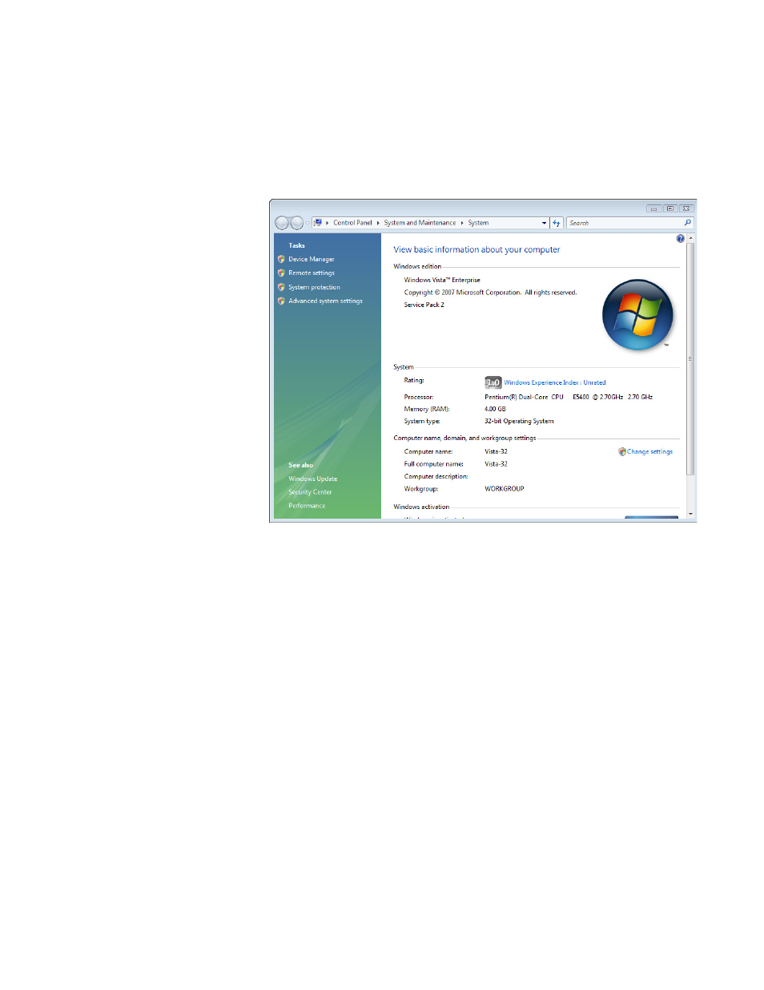The image size is (764, 990).
Task: Click the '4.00 GB' memory value
Action: (x=495, y=410)
